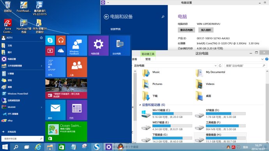Click the Start menu search box
269x151 pixels.
click(x=22, y=139)
